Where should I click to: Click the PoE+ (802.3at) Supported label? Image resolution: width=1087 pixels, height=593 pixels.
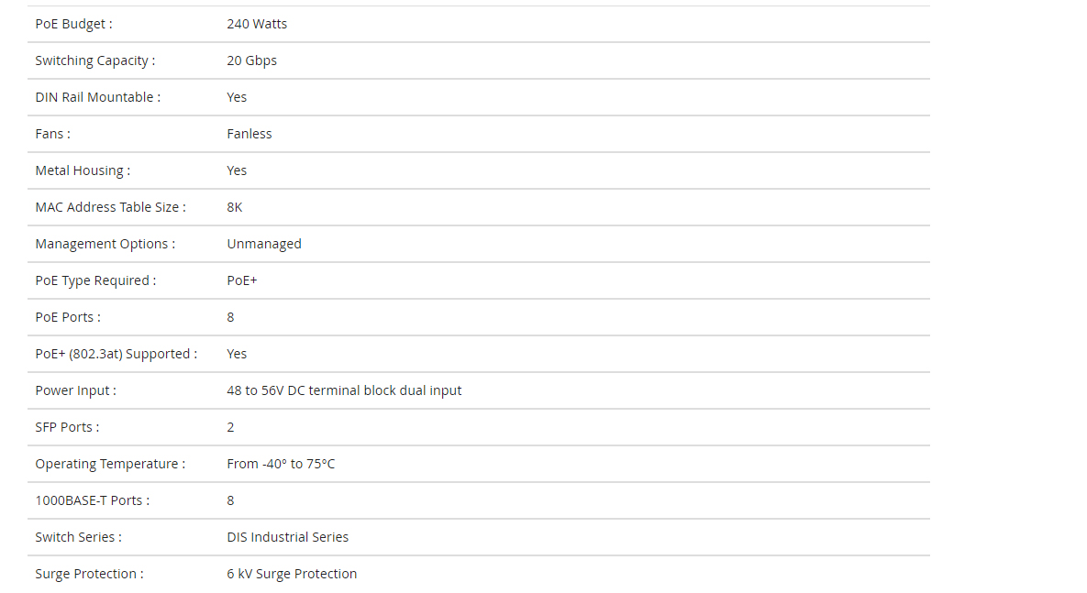(116, 354)
